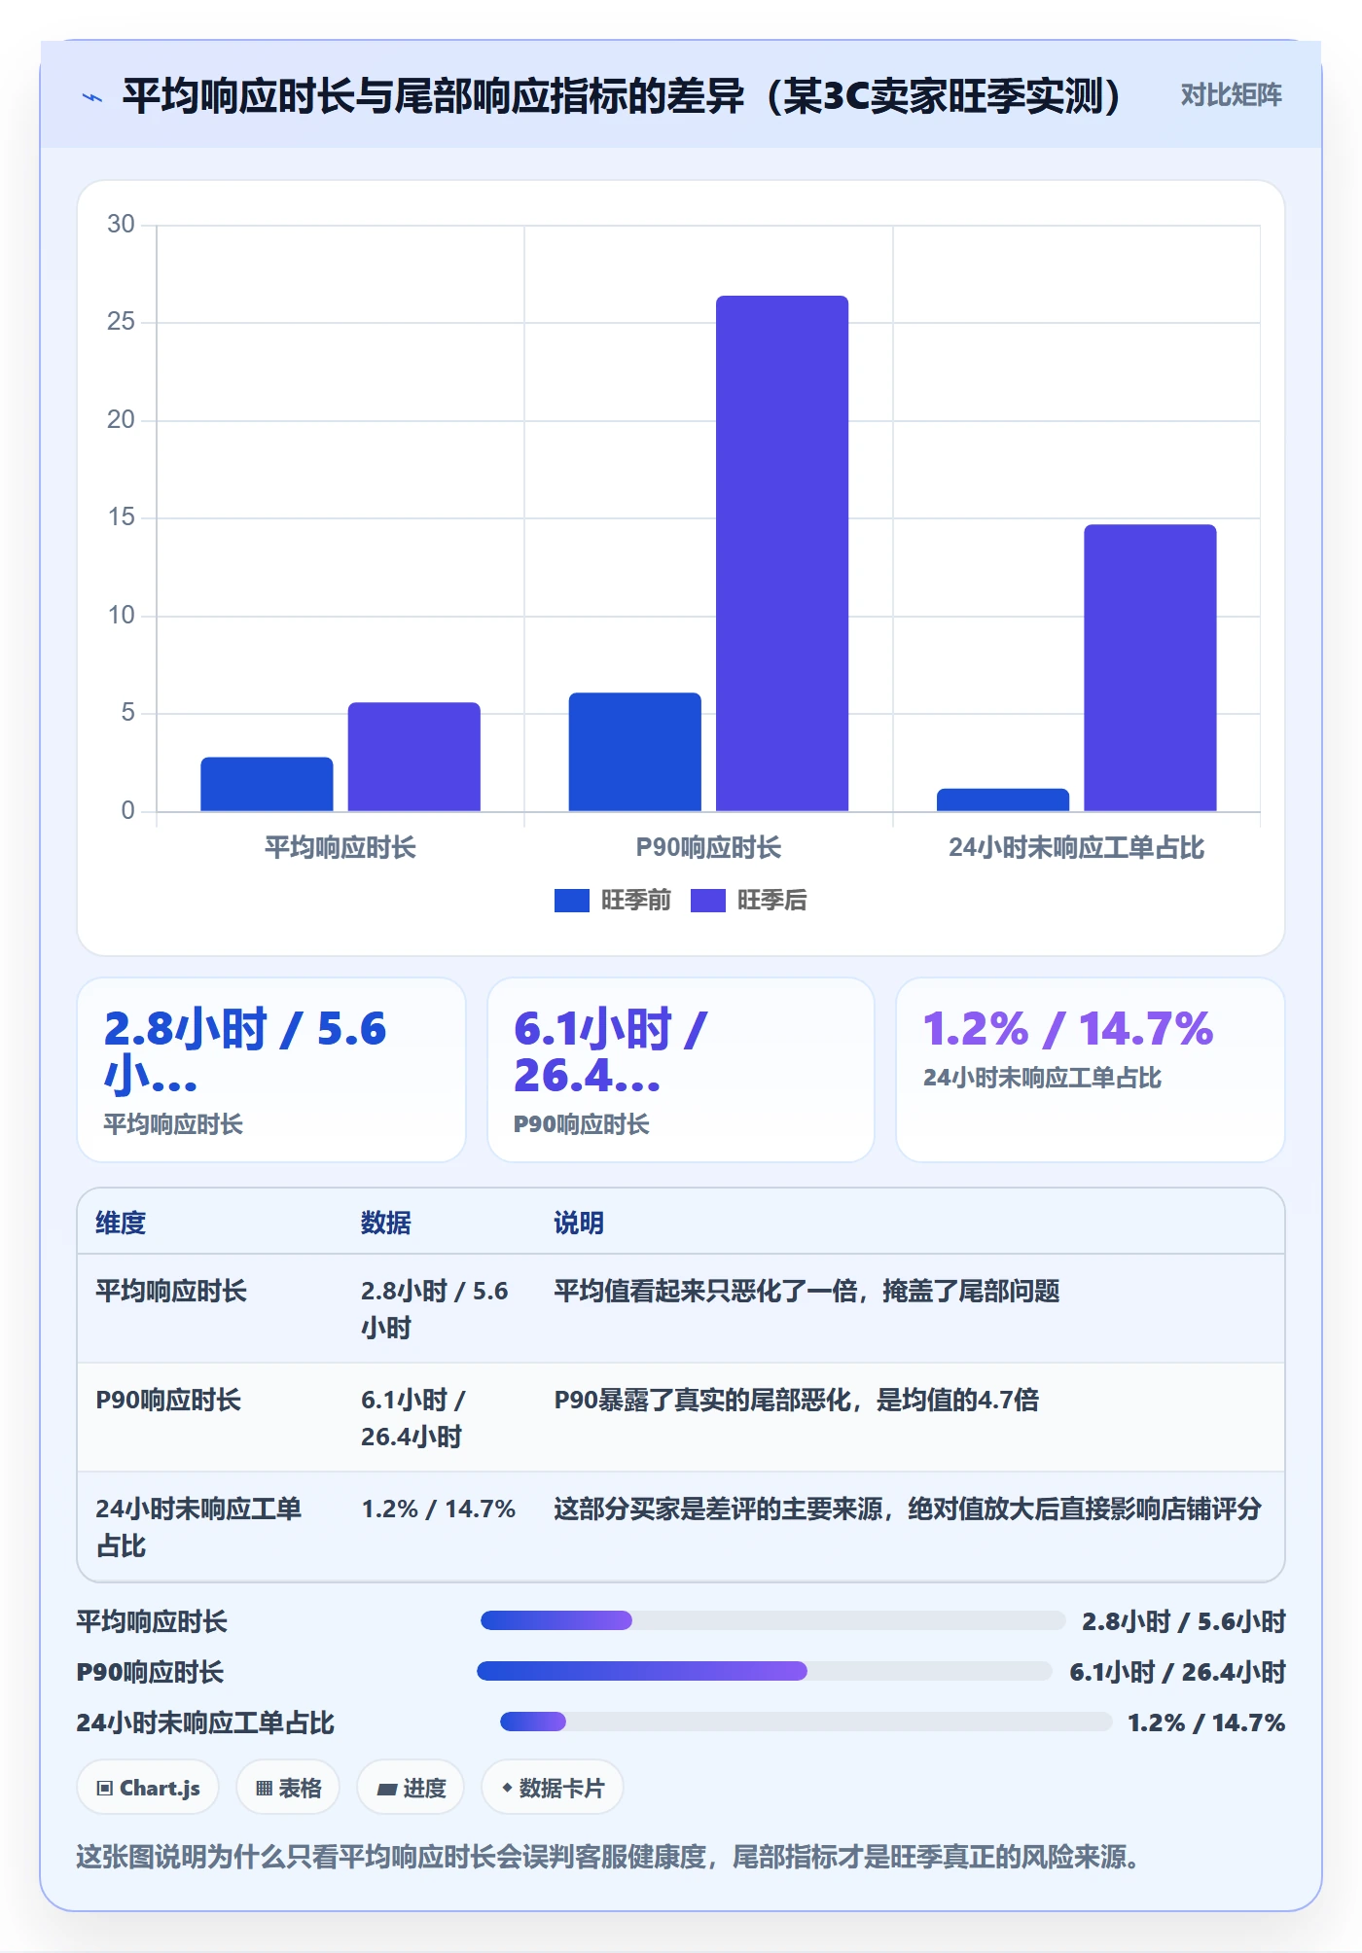Click the P90响应时长 x-axis label
Screen dimensions: 1362x1953
(x=708, y=847)
